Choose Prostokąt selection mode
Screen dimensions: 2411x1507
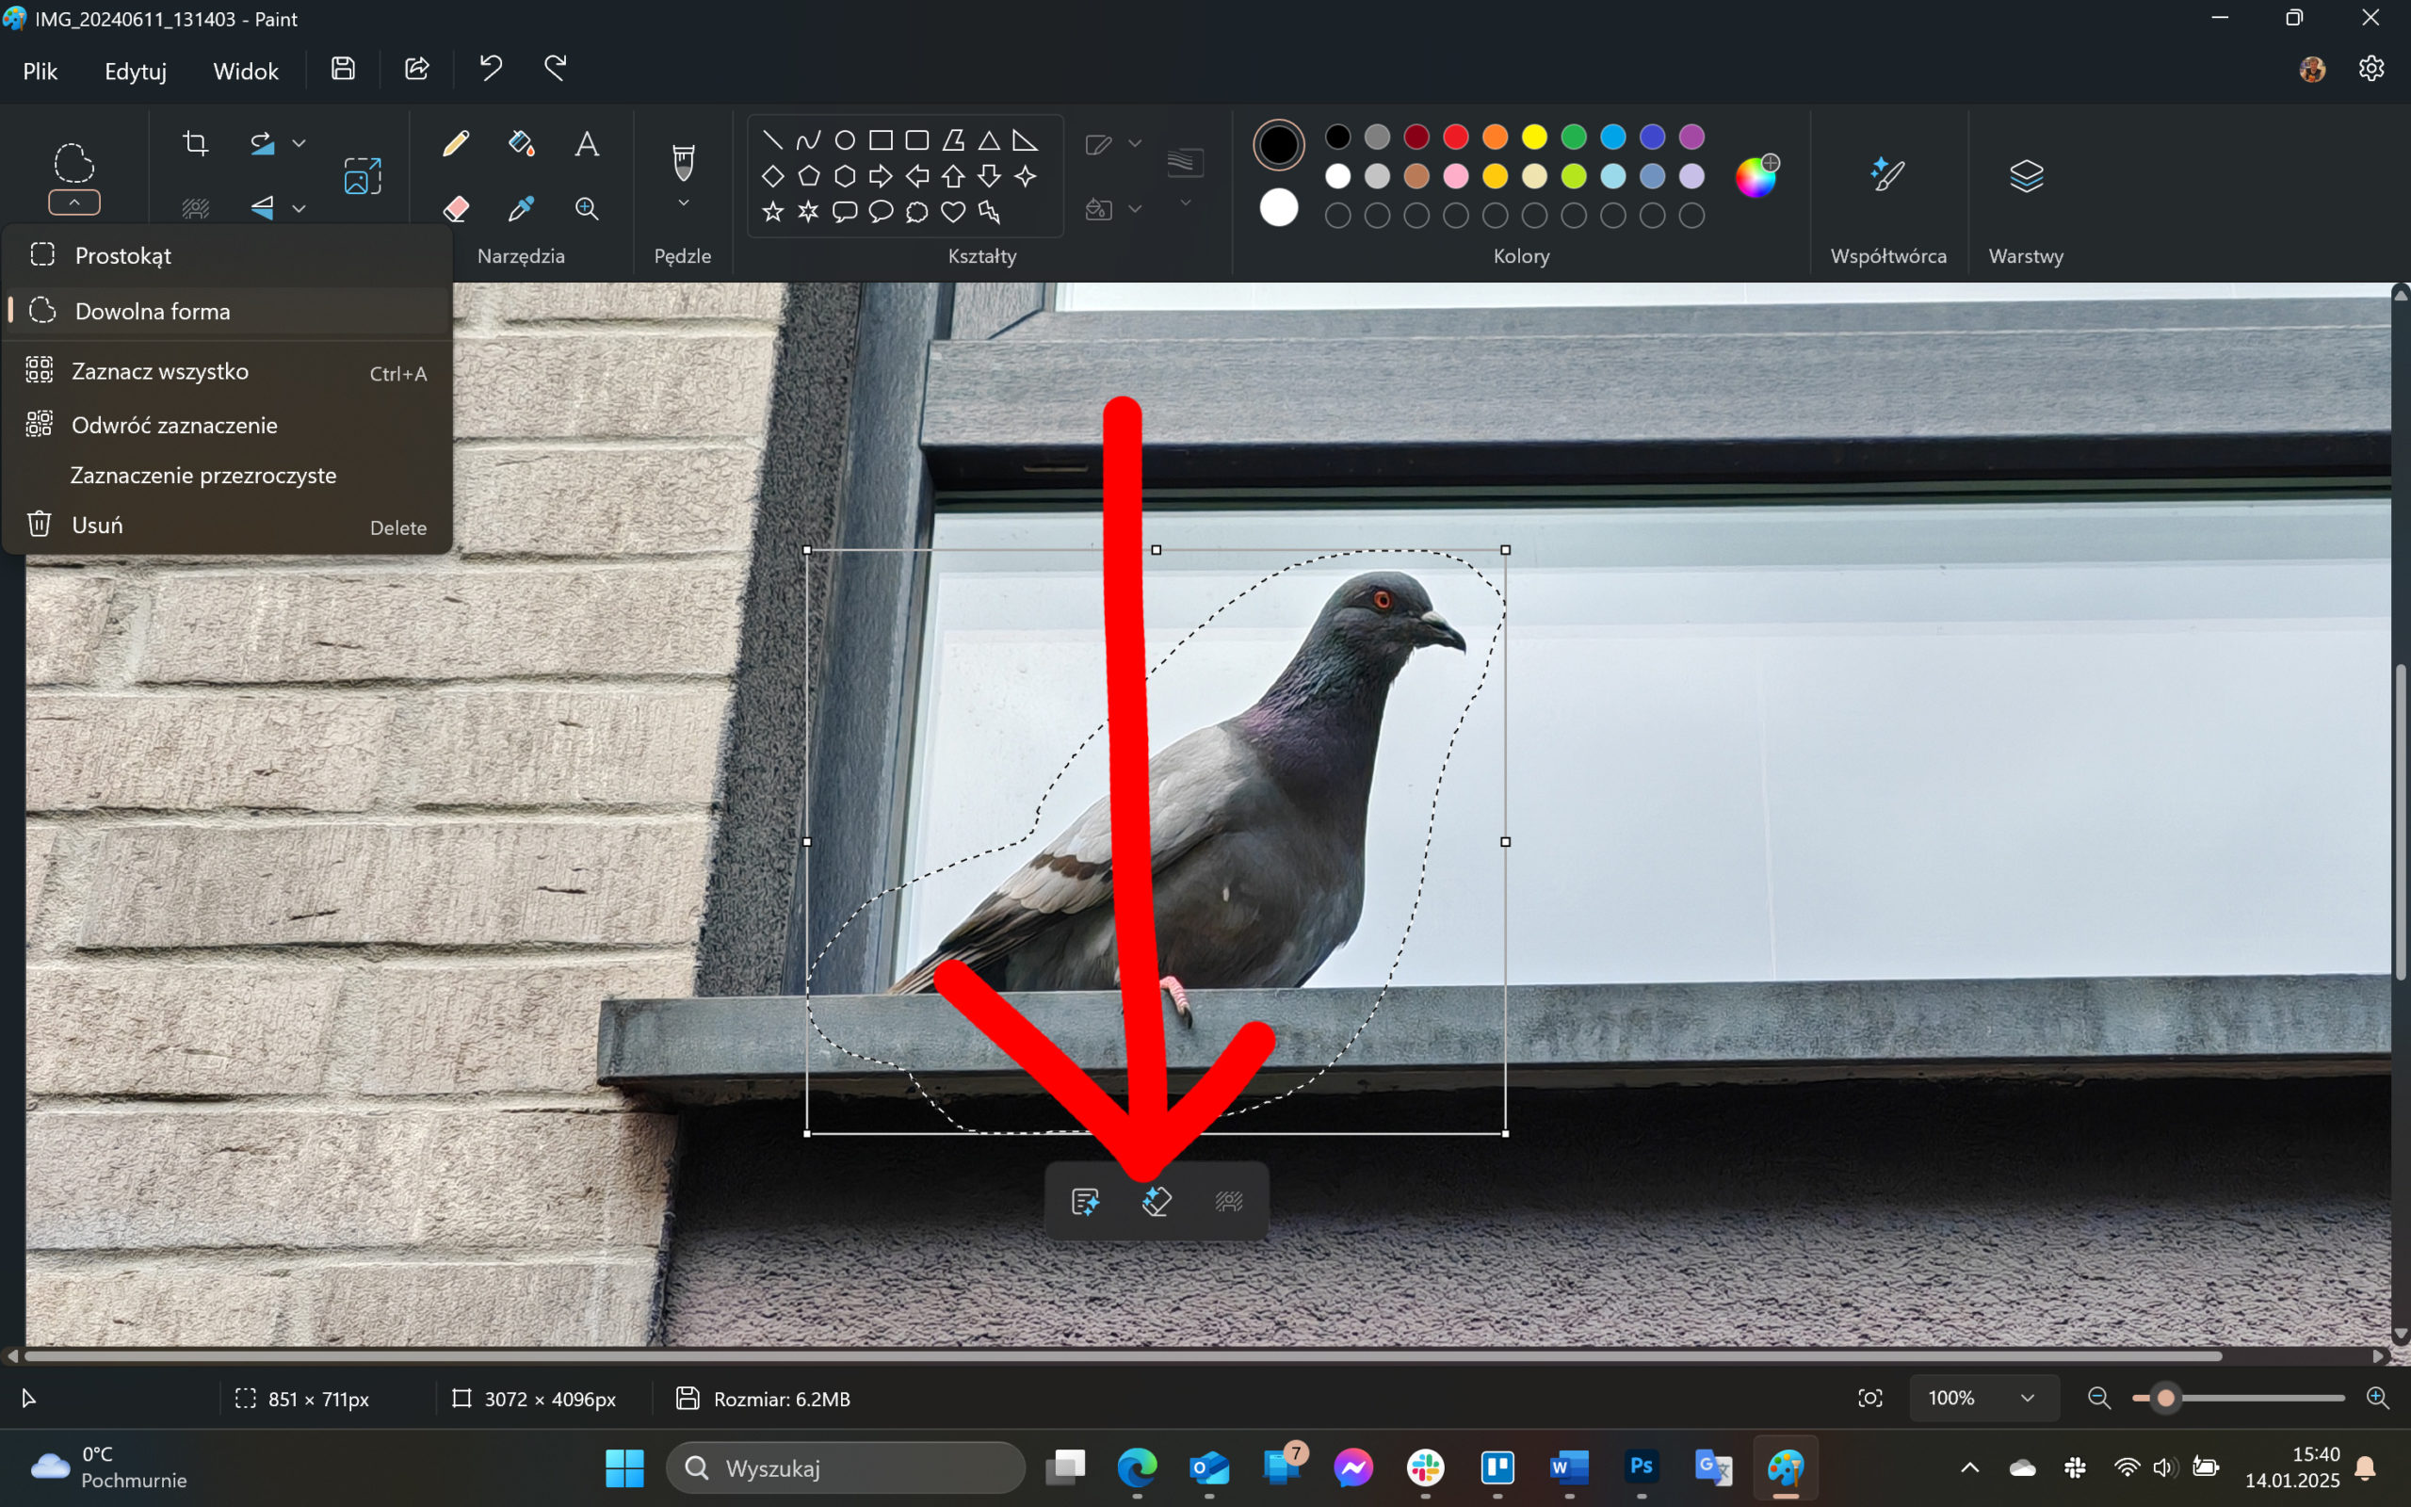227,255
